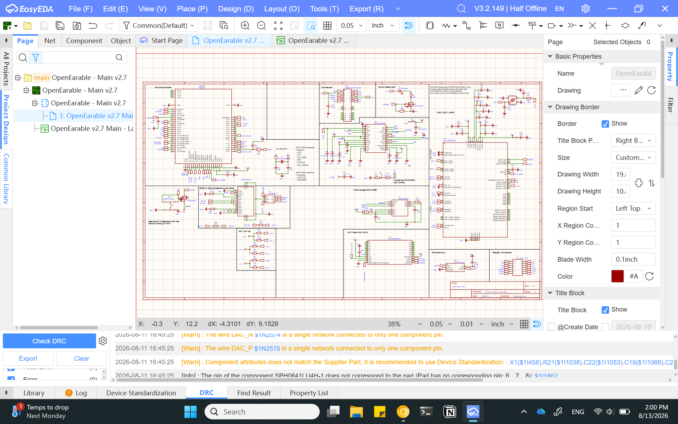Open the Region Start Left Top dropdown

633,208
